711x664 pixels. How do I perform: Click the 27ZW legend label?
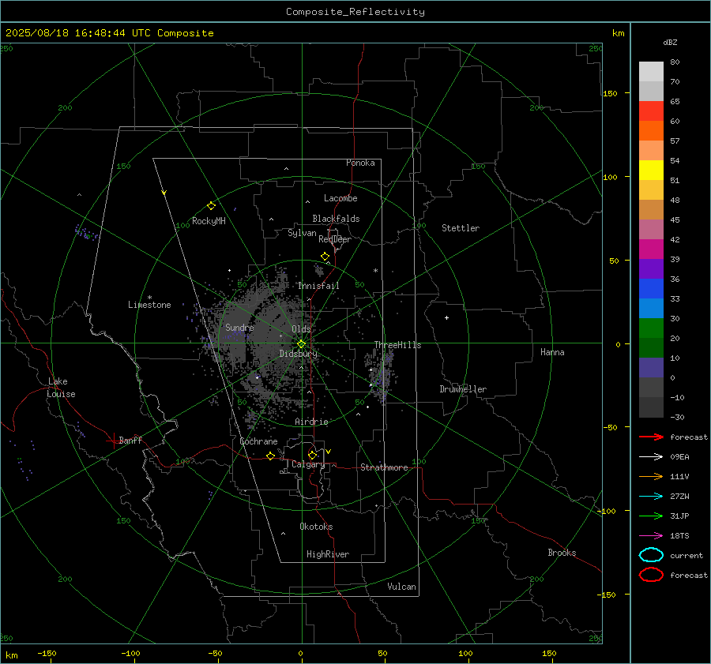(679, 497)
